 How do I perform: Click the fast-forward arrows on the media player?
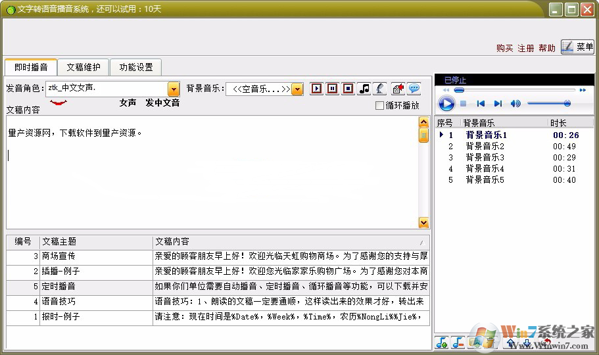(x=583, y=90)
